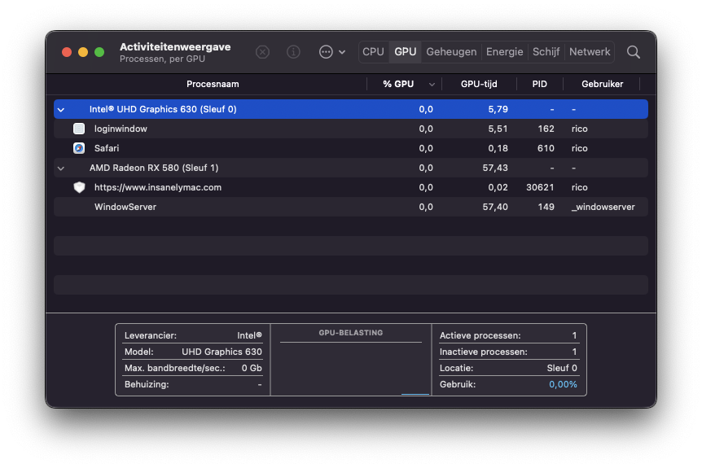Click the Locatie value Sleuf 0

point(562,368)
